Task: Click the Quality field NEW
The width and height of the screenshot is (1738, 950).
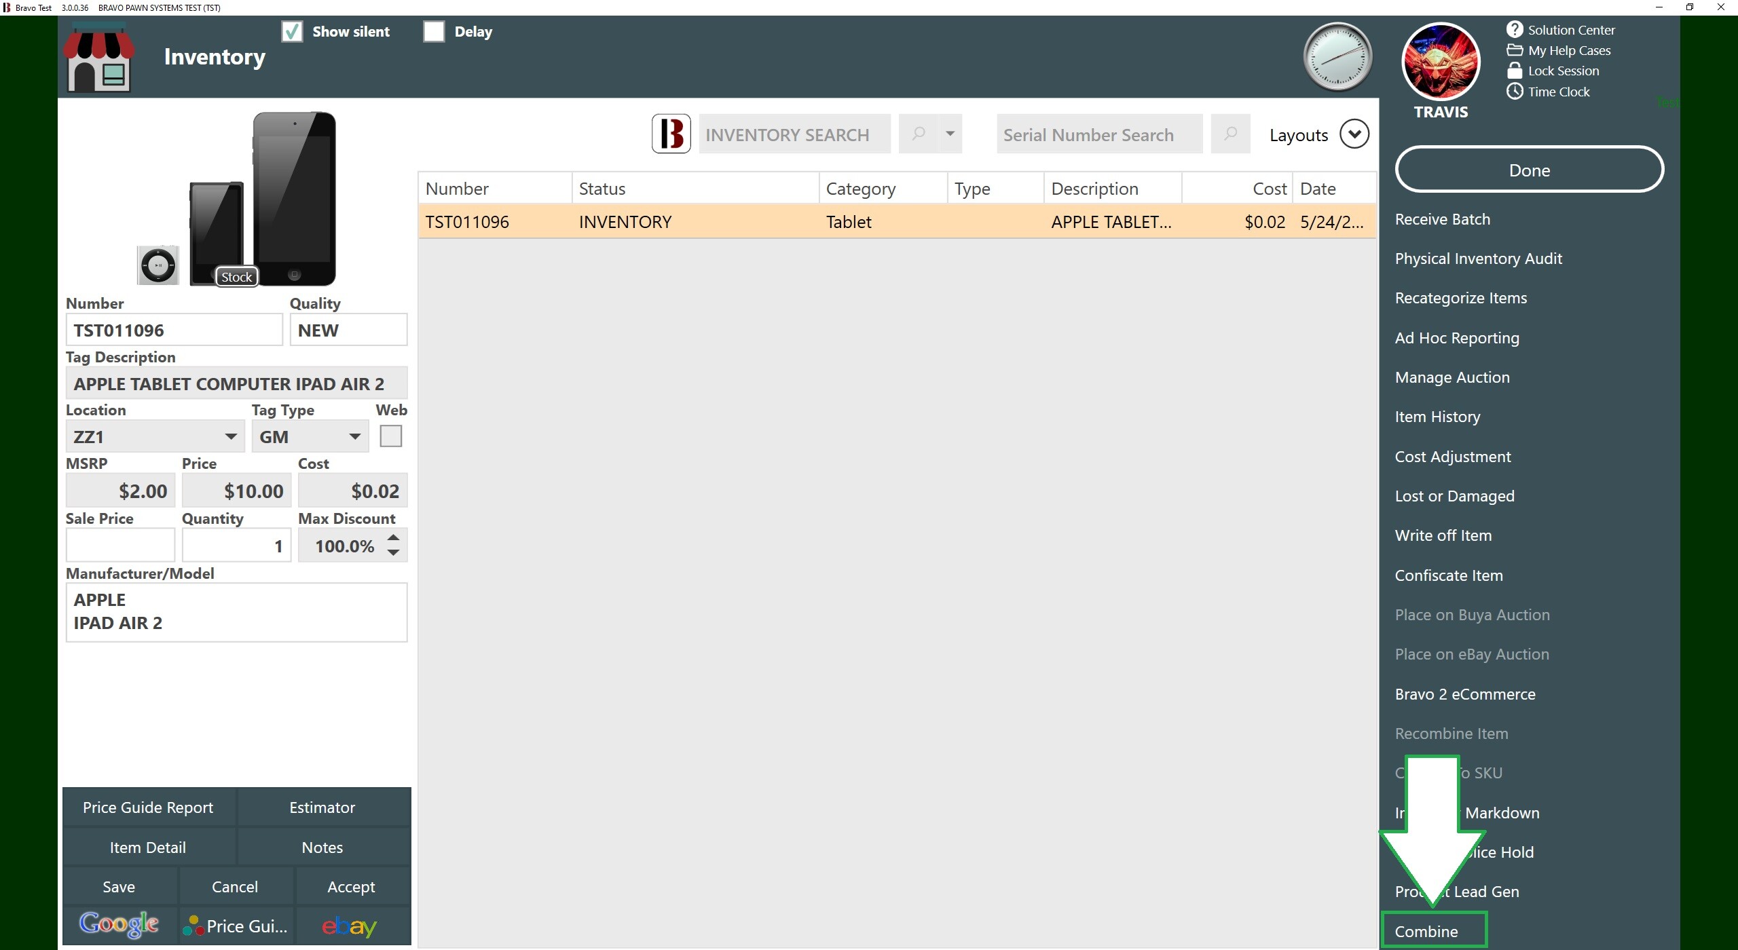Action: tap(348, 330)
